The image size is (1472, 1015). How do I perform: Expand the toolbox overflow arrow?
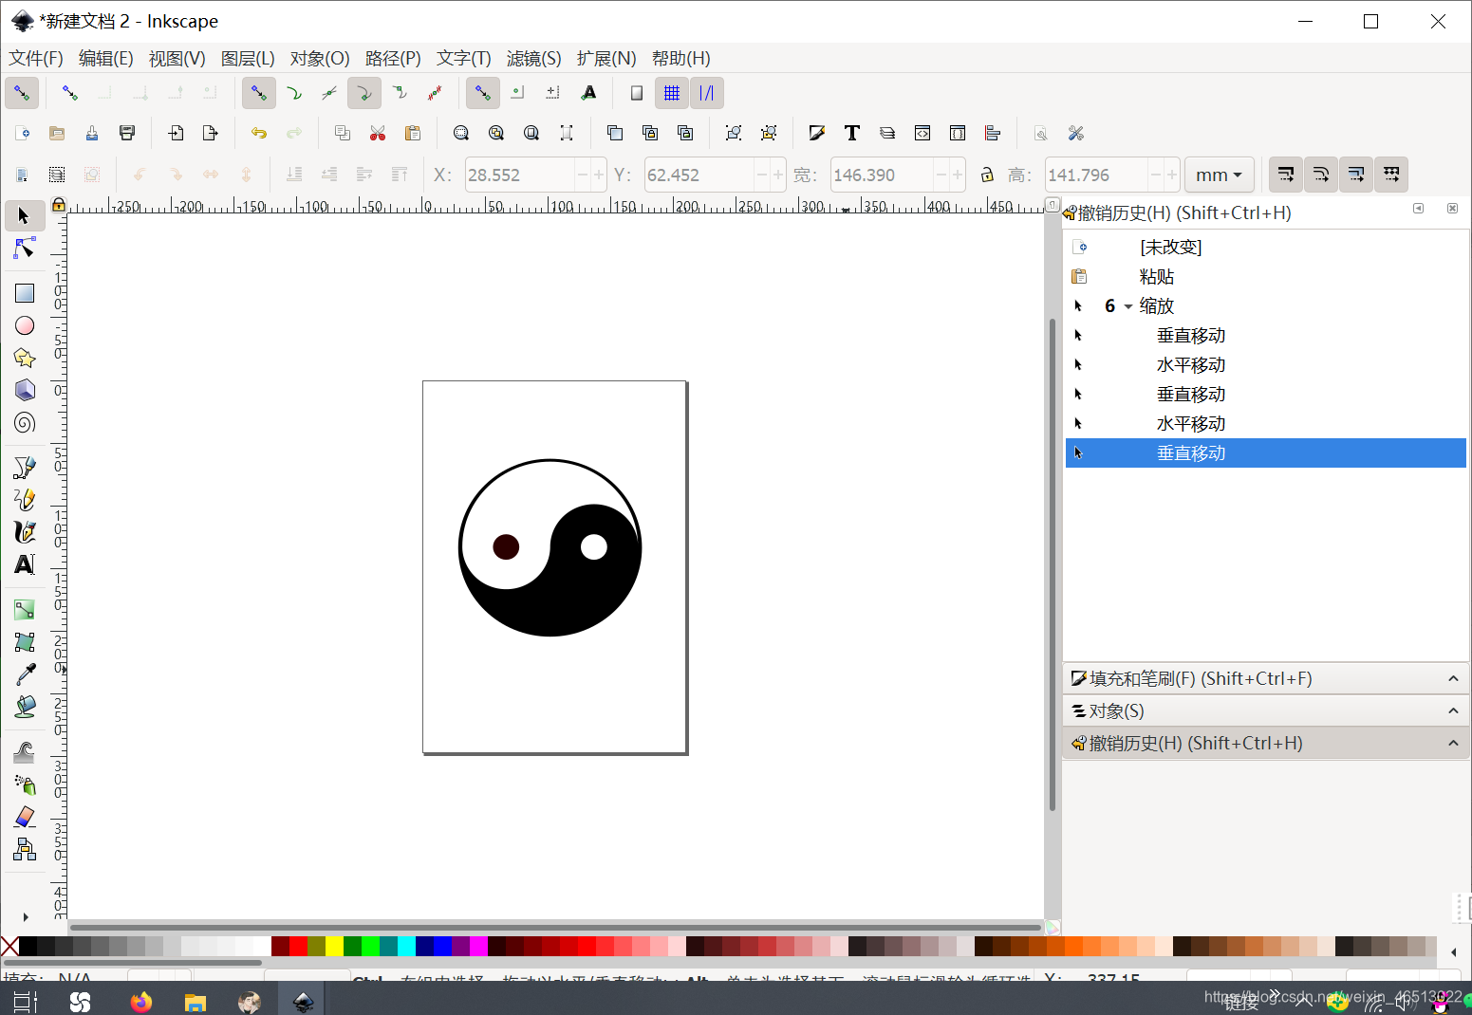pyautogui.click(x=26, y=916)
